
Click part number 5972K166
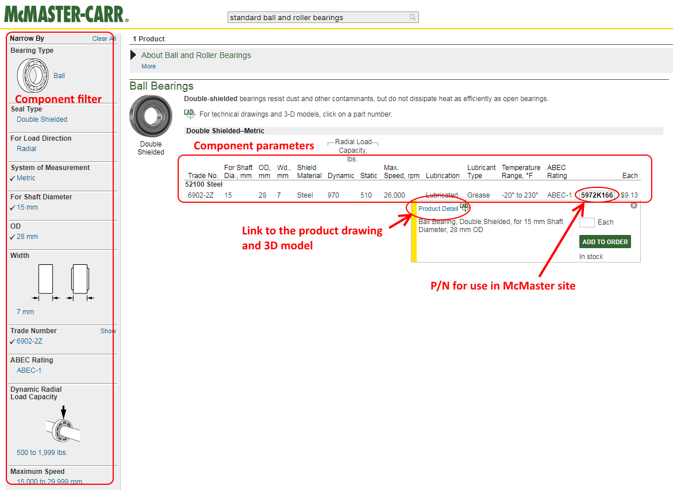[597, 195]
